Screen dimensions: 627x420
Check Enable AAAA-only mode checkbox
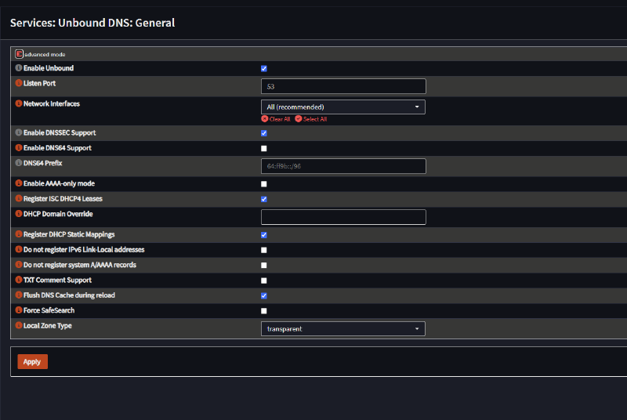pos(264,184)
